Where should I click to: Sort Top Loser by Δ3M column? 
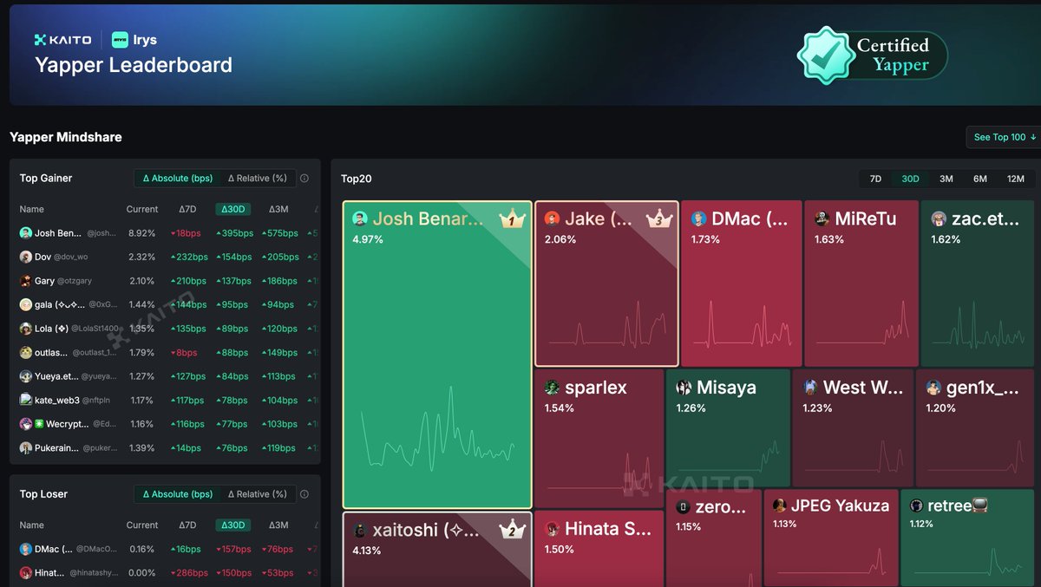click(278, 525)
